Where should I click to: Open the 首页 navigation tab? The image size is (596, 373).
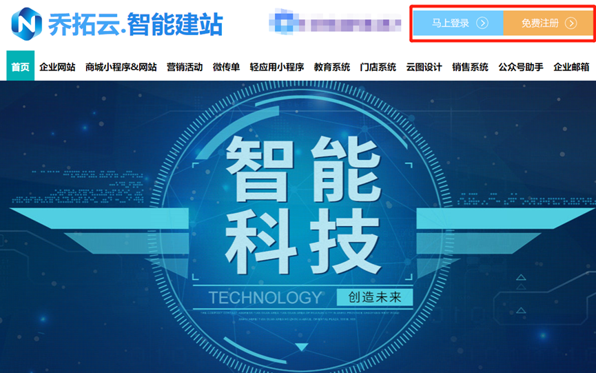[x=21, y=65]
